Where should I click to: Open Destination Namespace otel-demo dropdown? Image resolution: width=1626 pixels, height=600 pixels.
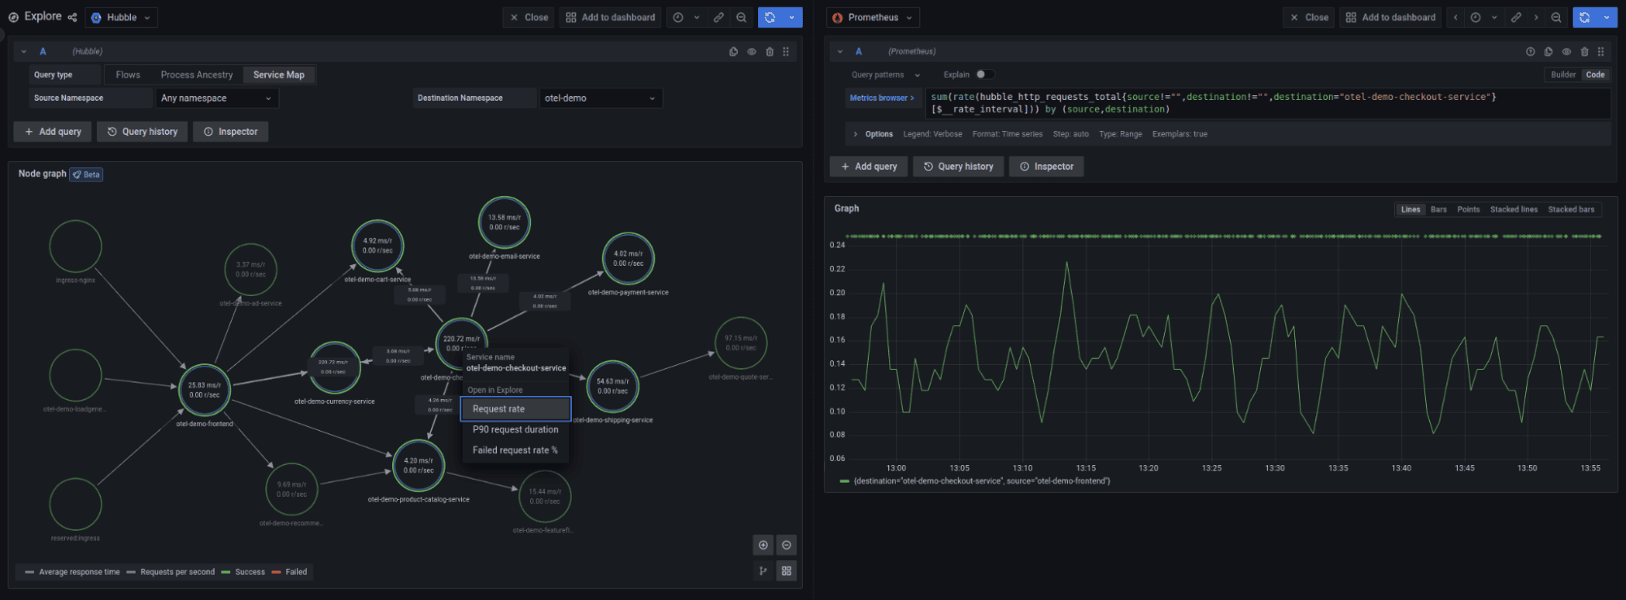point(600,98)
